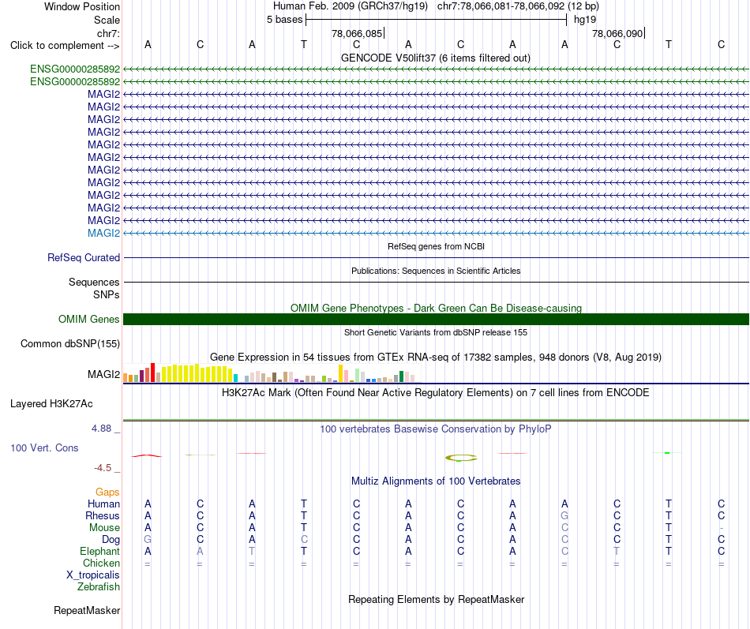
Task: Click the 78,066,085 position marker
Action: point(357,33)
